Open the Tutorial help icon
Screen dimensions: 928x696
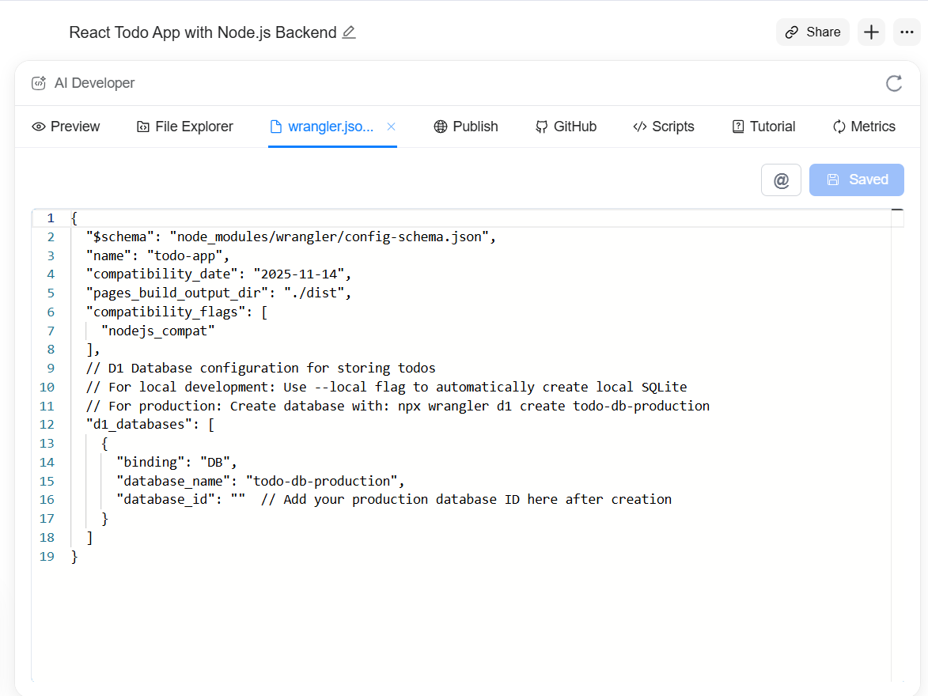click(737, 127)
